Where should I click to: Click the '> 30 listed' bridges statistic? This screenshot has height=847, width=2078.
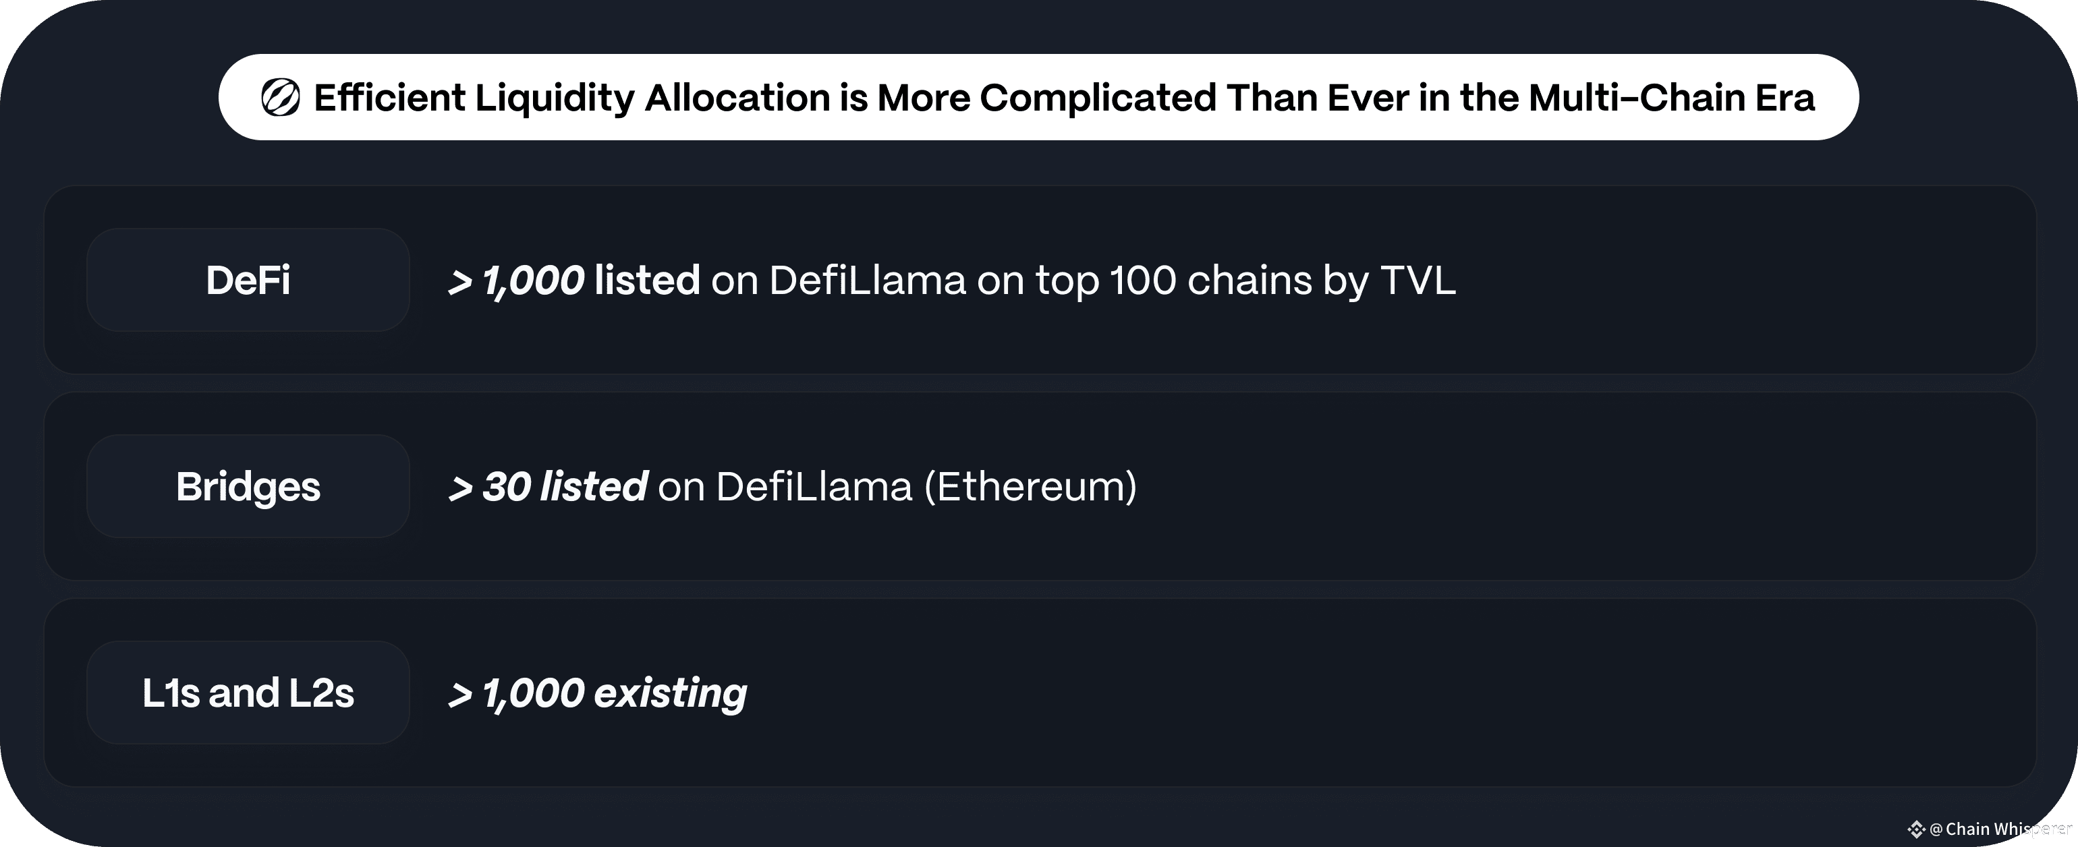pyautogui.click(x=548, y=487)
